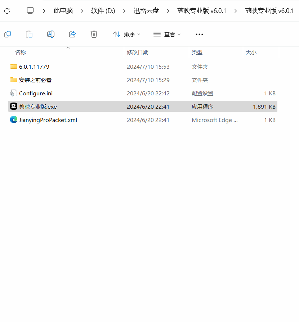The image size is (299, 322).
Task: Click 应用程序 type cell
Action: [x=202, y=107]
